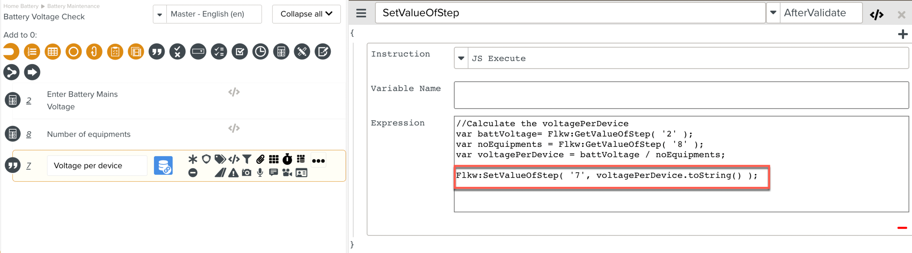Open the Home Battery breadcrumb link
Image resolution: width=912 pixels, height=253 pixels.
click(21, 6)
